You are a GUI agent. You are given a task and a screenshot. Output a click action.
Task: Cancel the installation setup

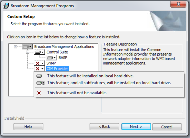[x=167, y=127]
